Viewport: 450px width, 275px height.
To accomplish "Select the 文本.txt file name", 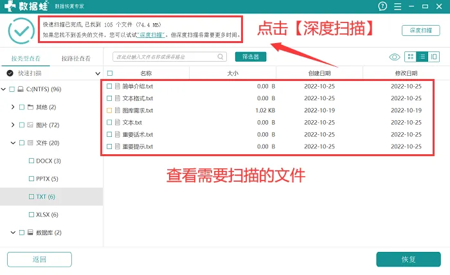I will tap(132, 123).
